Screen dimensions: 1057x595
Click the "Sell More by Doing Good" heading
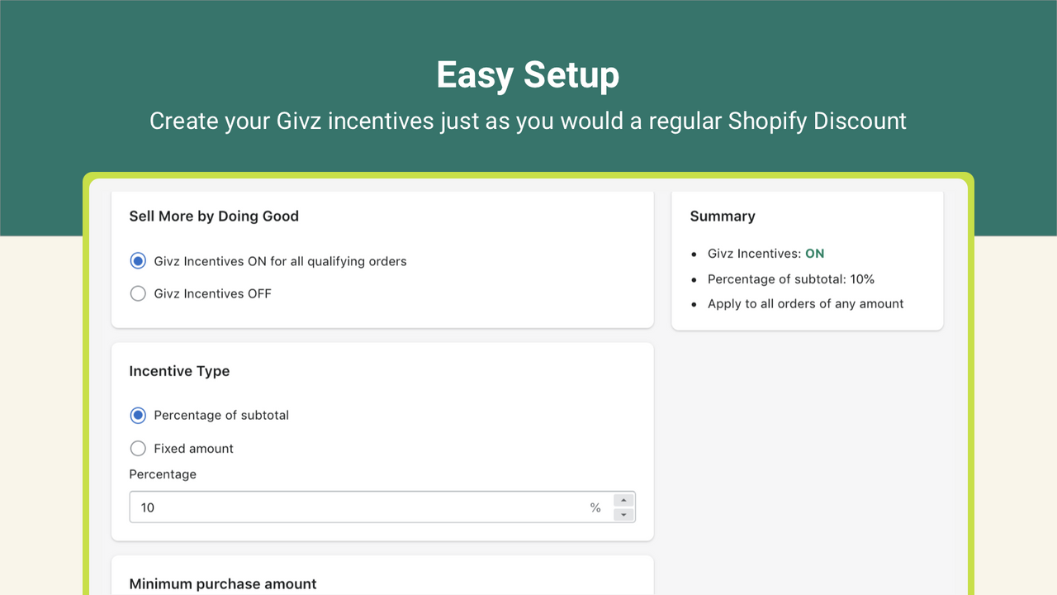[214, 216]
